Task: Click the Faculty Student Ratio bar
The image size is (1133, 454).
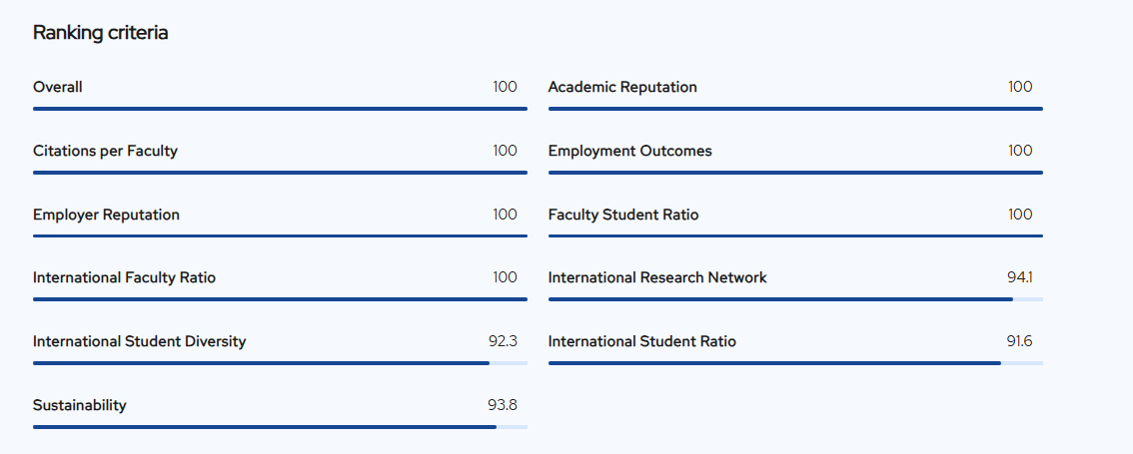Action: pyautogui.click(x=795, y=236)
